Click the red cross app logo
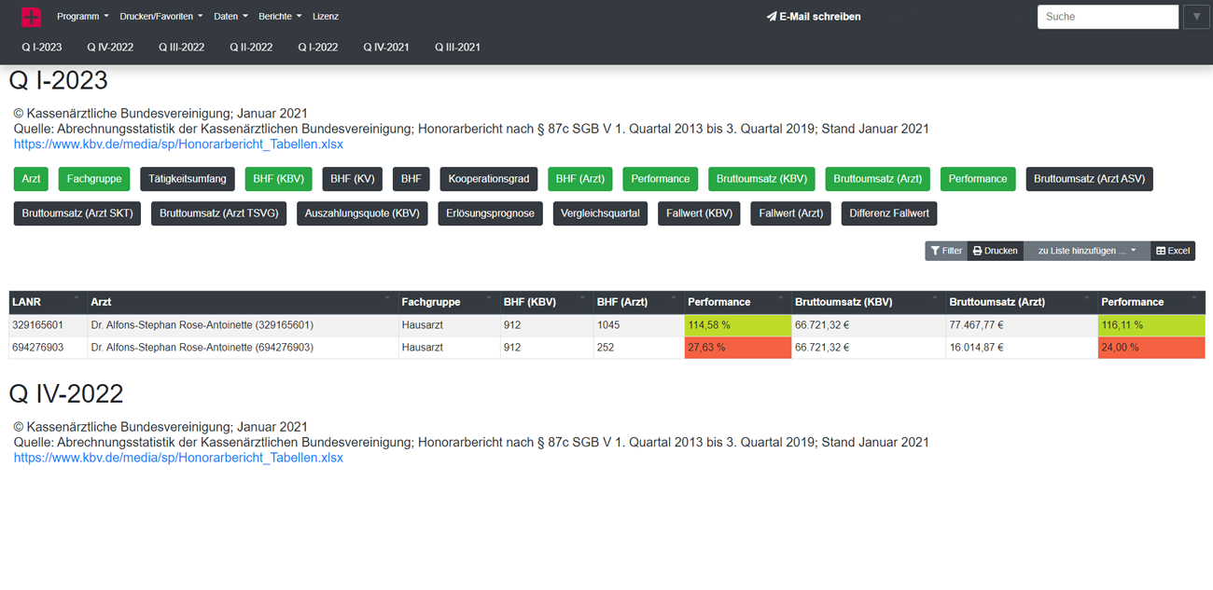 (31, 17)
